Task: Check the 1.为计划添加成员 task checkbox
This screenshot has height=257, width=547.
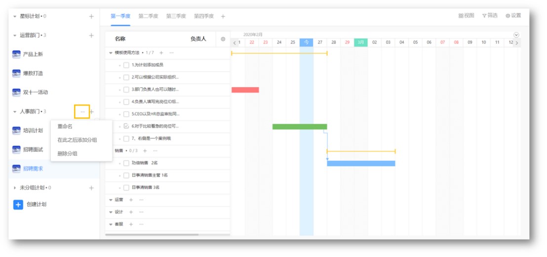Action: click(x=126, y=65)
